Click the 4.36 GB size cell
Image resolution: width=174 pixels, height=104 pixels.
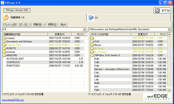(x=79, y=66)
